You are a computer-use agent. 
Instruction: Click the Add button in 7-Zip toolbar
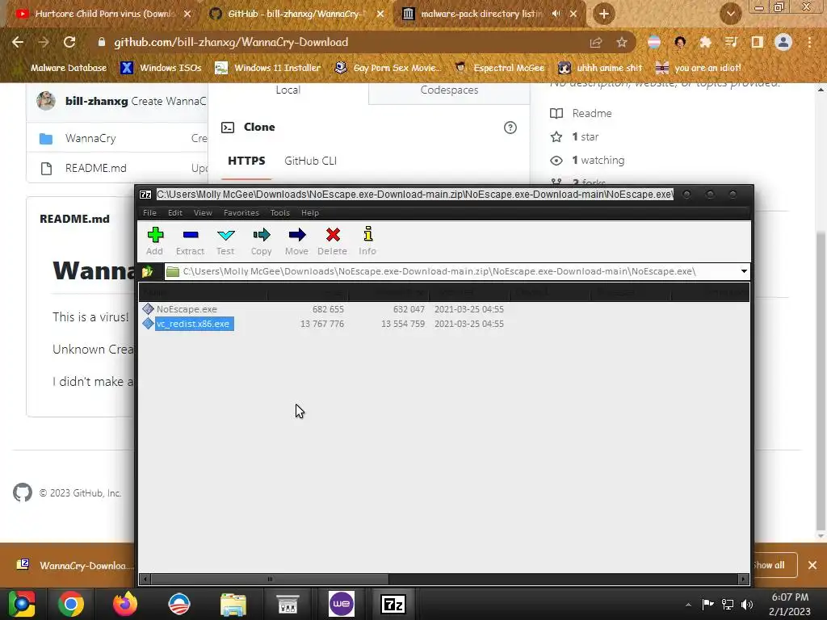click(154, 241)
